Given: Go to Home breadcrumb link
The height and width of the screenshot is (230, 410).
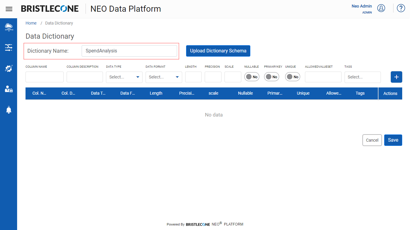Looking at the screenshot, I should [x=31, y=23].
